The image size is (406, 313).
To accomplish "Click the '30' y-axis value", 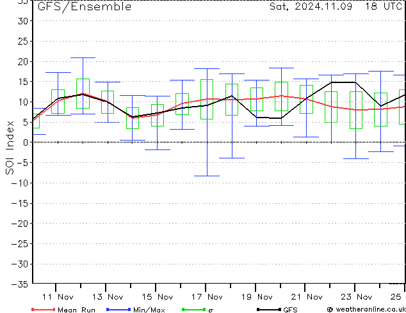I will coord(22,21).
